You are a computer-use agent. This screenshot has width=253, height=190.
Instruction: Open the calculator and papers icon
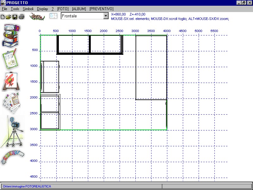(11, 103)
